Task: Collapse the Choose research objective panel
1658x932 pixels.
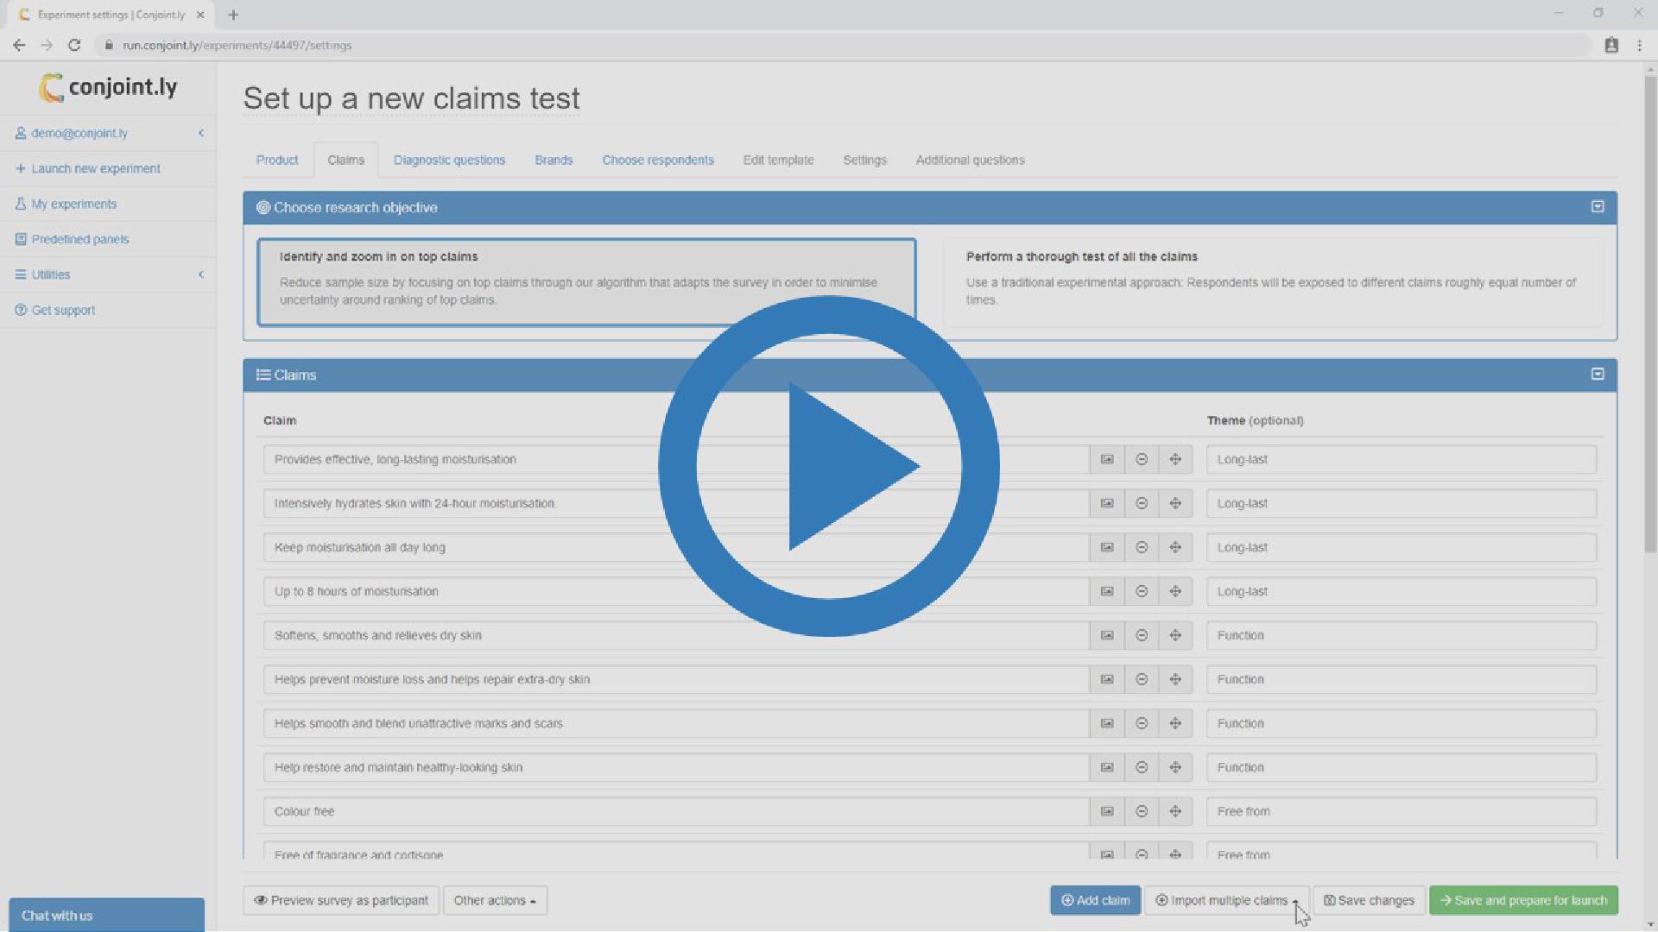Action: (1597, 207)
